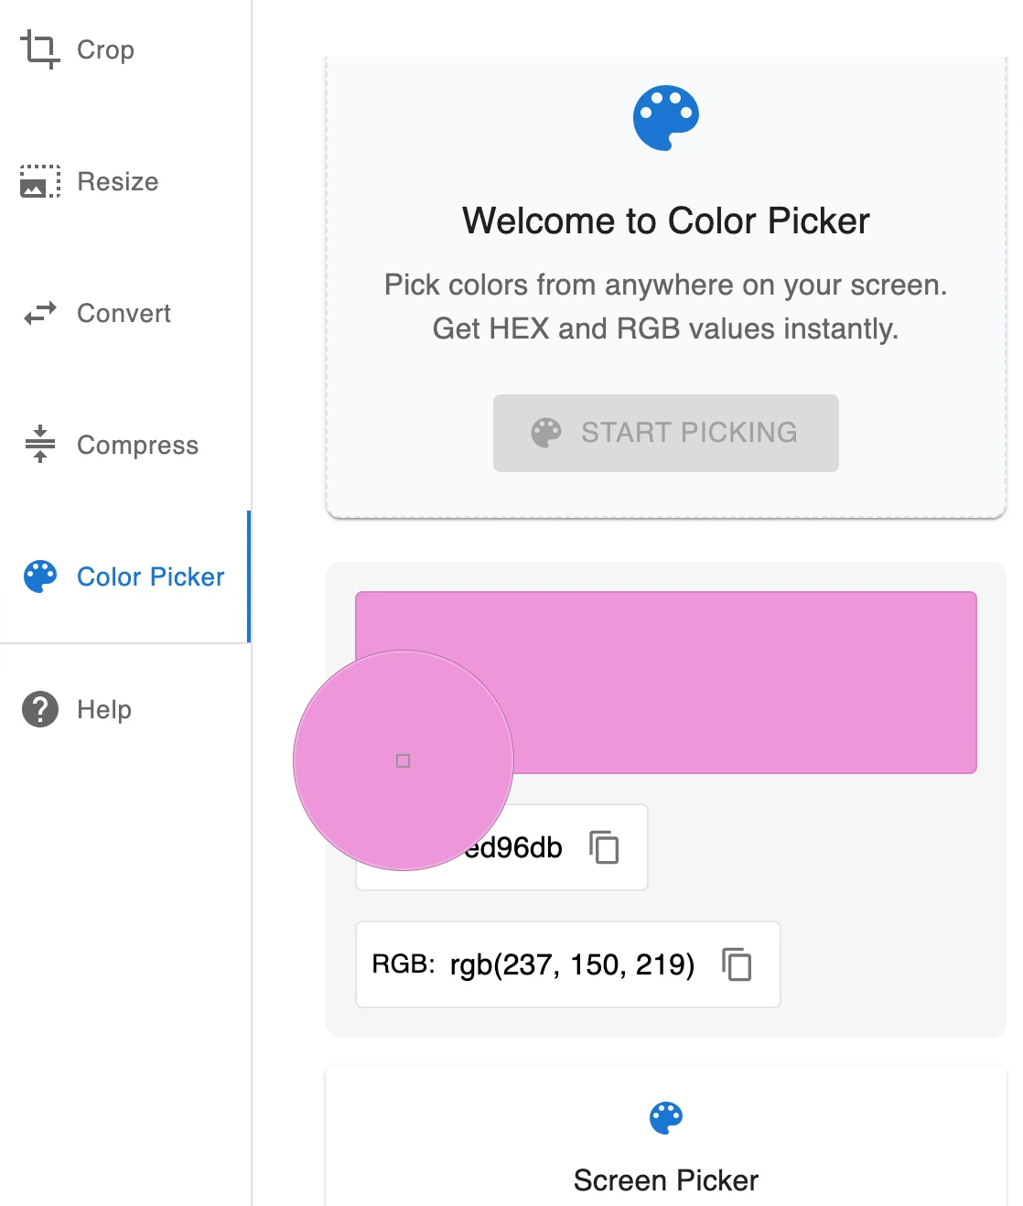The width and height of the screenshot is (1023, 1206).
Task: Select the Color Picker tab label
Action: click(x=151, y=576)
